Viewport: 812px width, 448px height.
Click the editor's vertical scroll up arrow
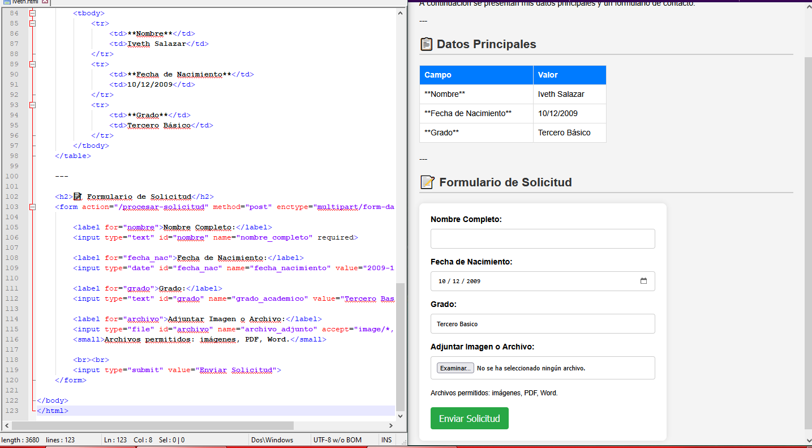point(401,12)
